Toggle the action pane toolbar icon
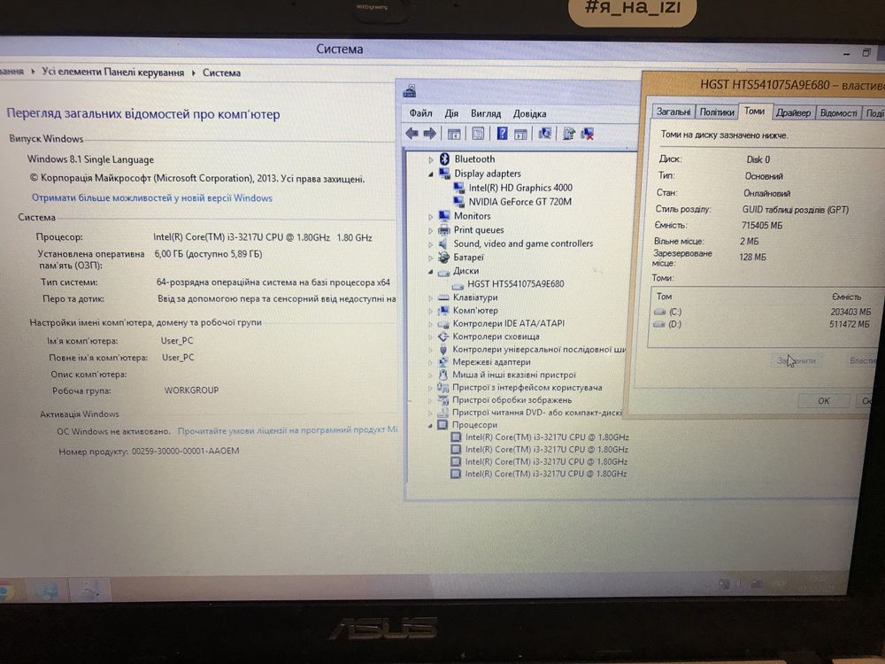 point(520,134)
